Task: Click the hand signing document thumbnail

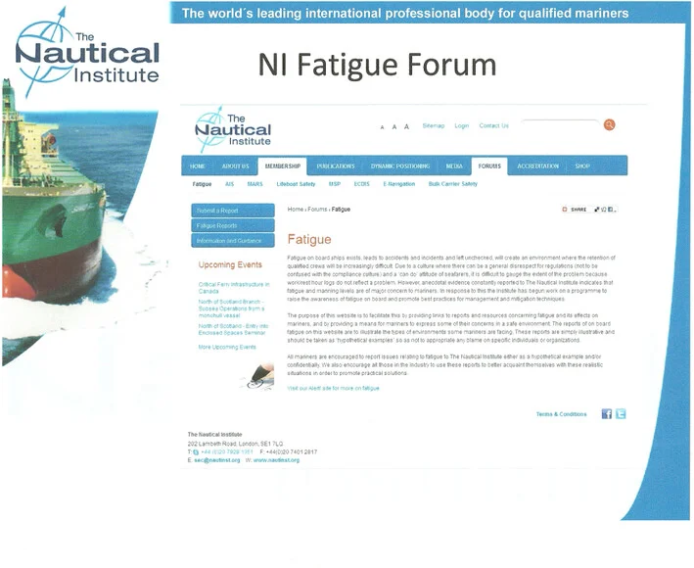Action: [258, 376]
